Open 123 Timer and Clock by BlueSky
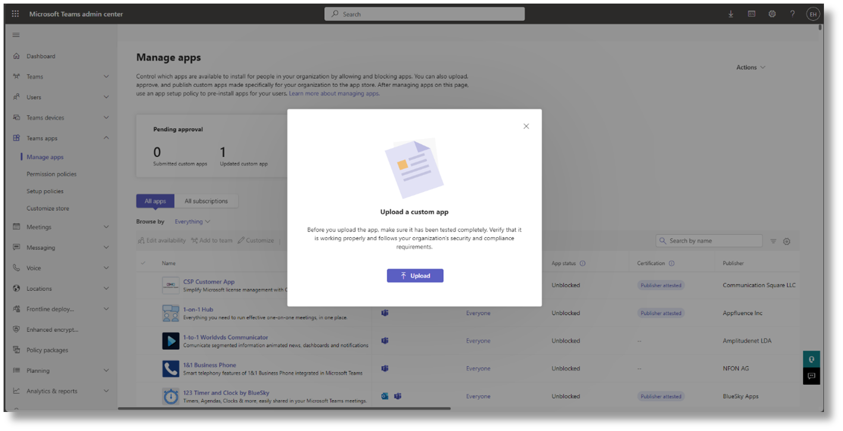 point(226,392)
